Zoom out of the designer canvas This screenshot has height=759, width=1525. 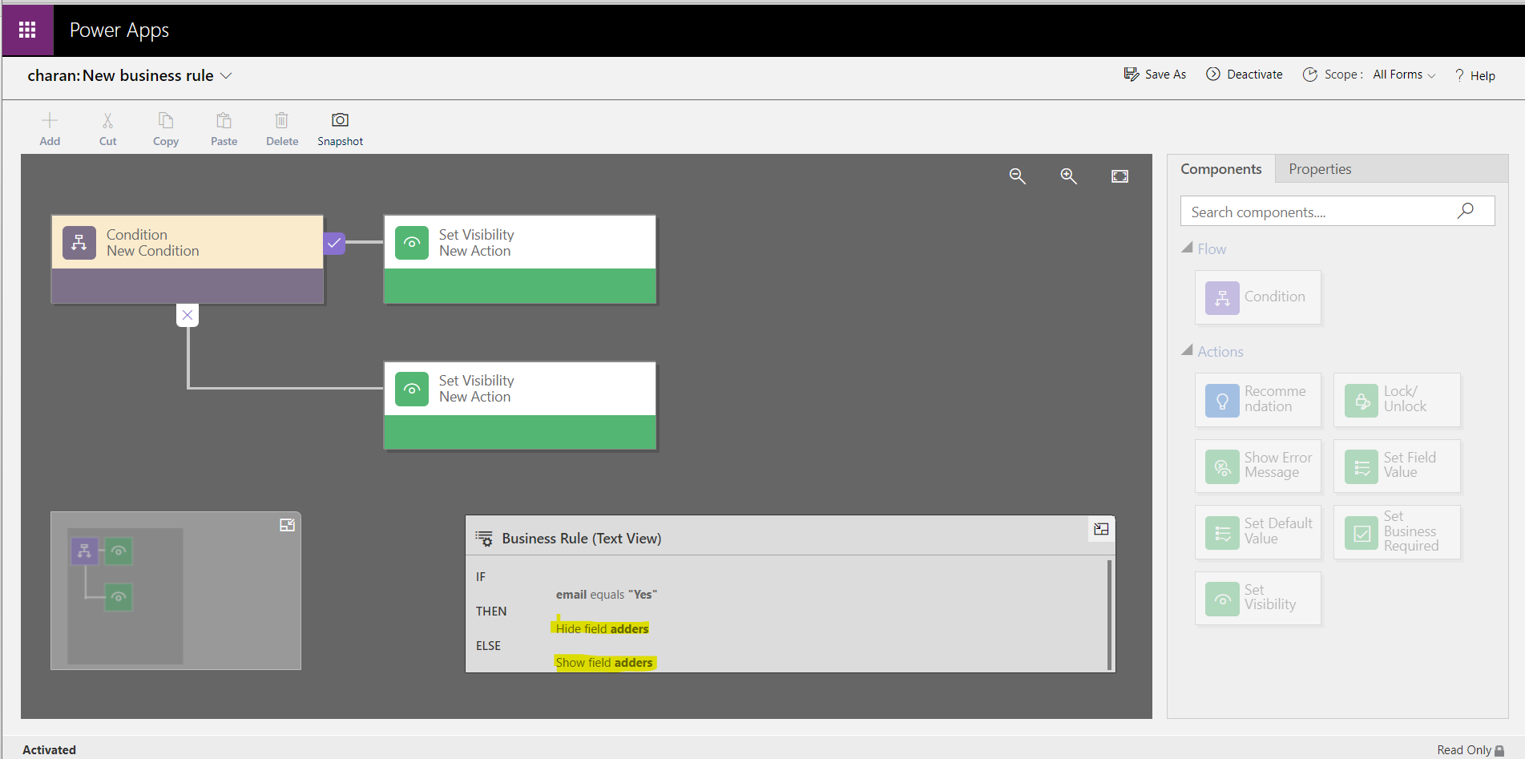[1018, 176]
